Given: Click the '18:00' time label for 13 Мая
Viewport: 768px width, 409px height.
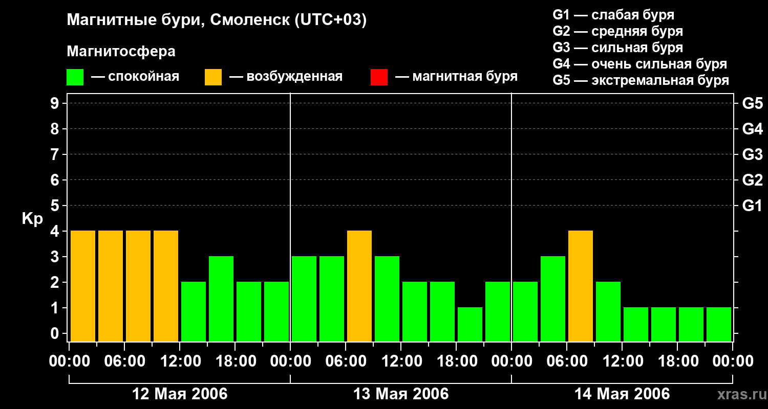Looking at the screenshot, I should pos(456,361).
